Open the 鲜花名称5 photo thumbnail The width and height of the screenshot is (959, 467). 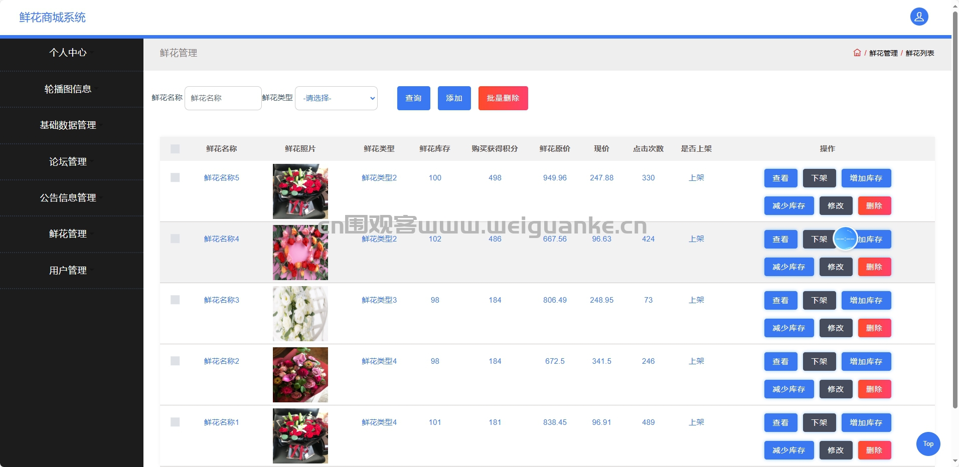pos(300,191)
